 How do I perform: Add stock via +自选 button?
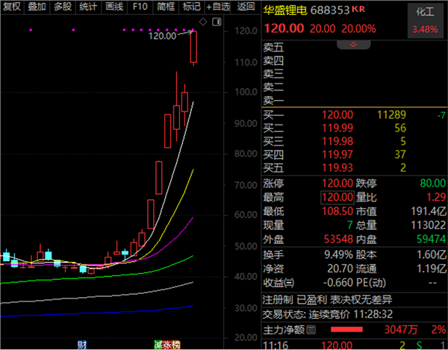tap(217, 7)
